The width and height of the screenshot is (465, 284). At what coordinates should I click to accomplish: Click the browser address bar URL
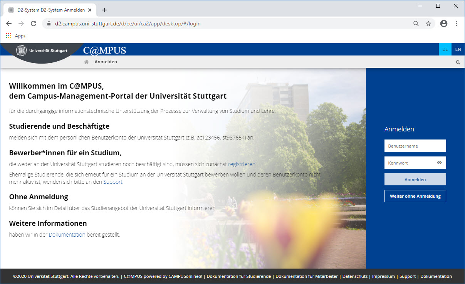point(128,24)
